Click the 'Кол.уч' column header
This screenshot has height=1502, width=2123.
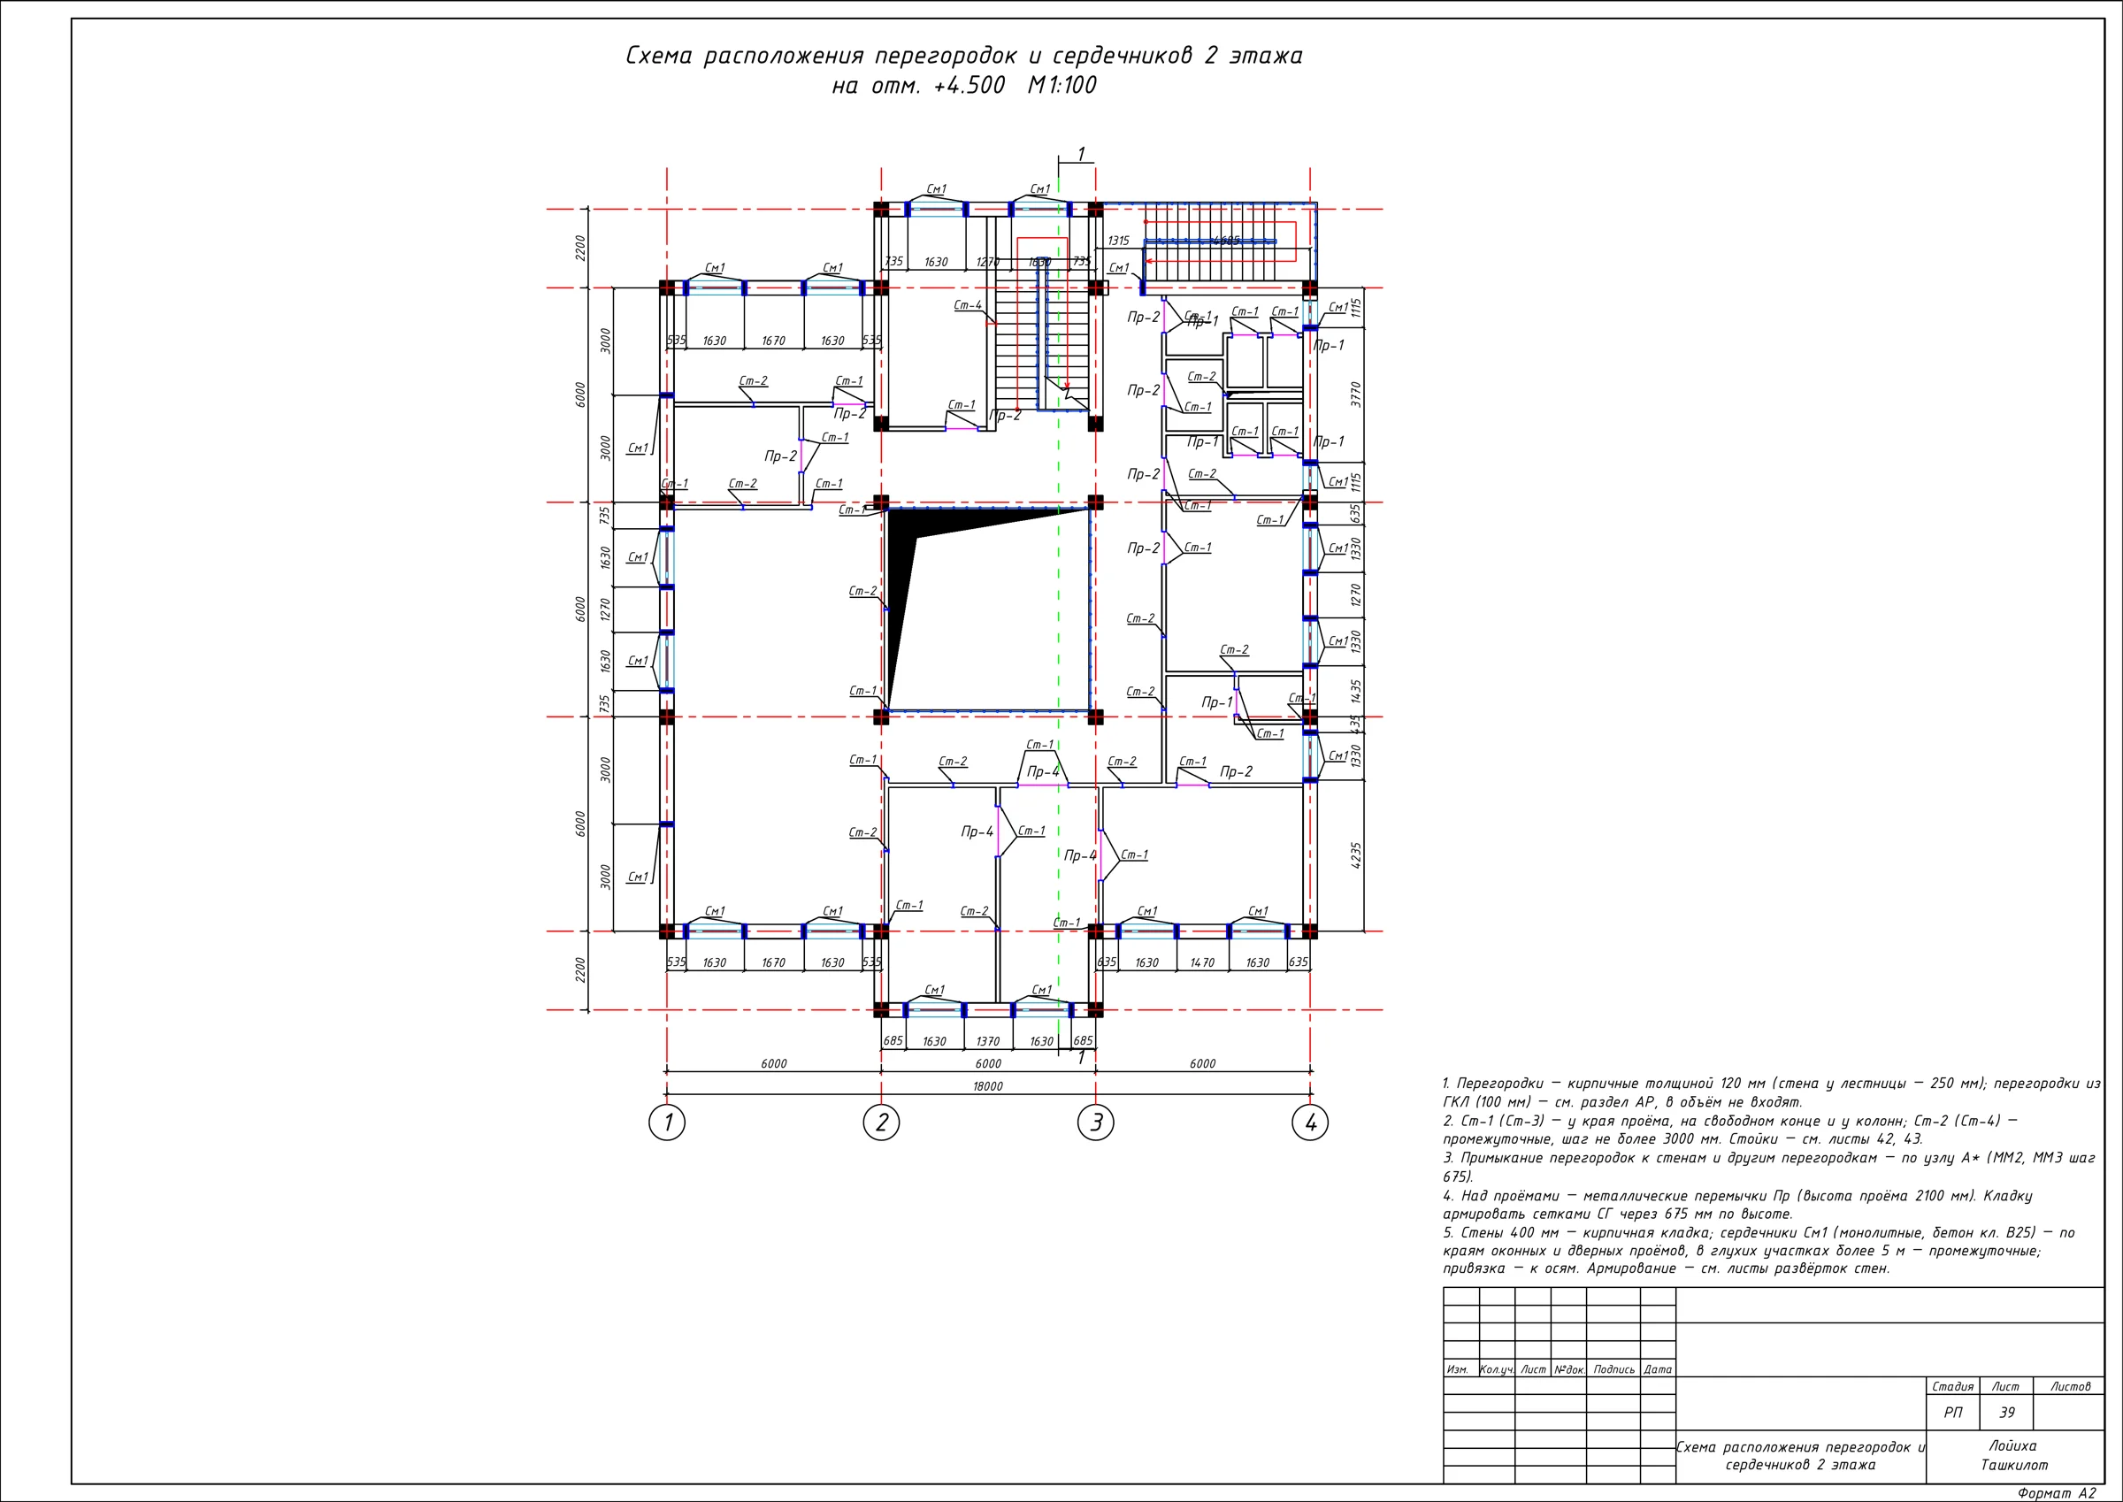1497,1369
